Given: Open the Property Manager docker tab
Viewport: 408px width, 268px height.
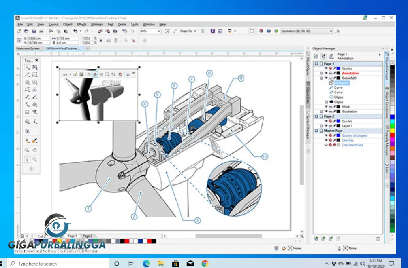Looking at the screenshot, I should [387, 139].
